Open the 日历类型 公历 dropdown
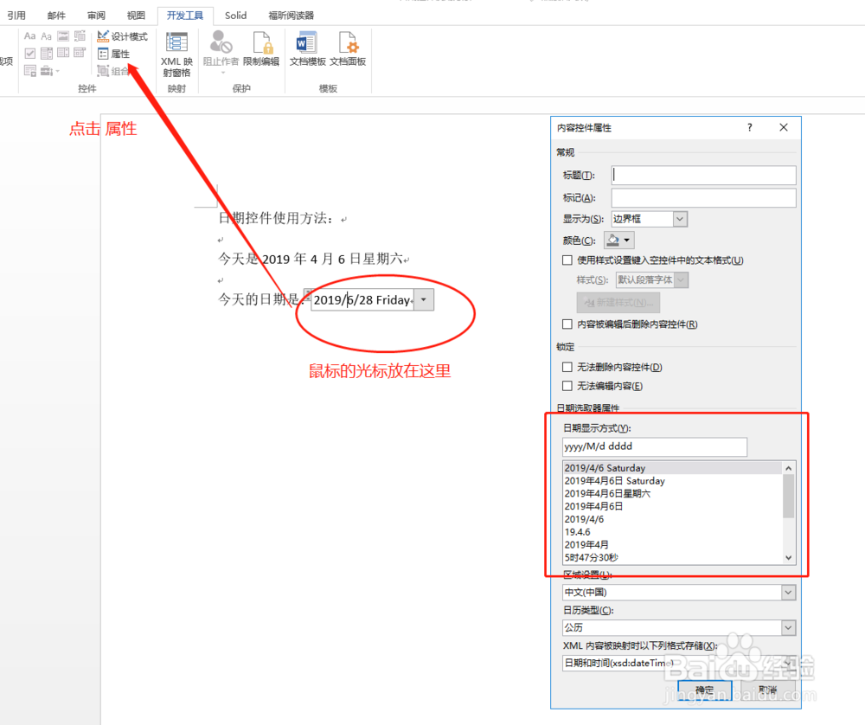 pyautogui.click(x=788, y=627)
